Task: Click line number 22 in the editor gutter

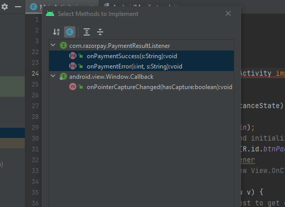Action: (35, 52)
